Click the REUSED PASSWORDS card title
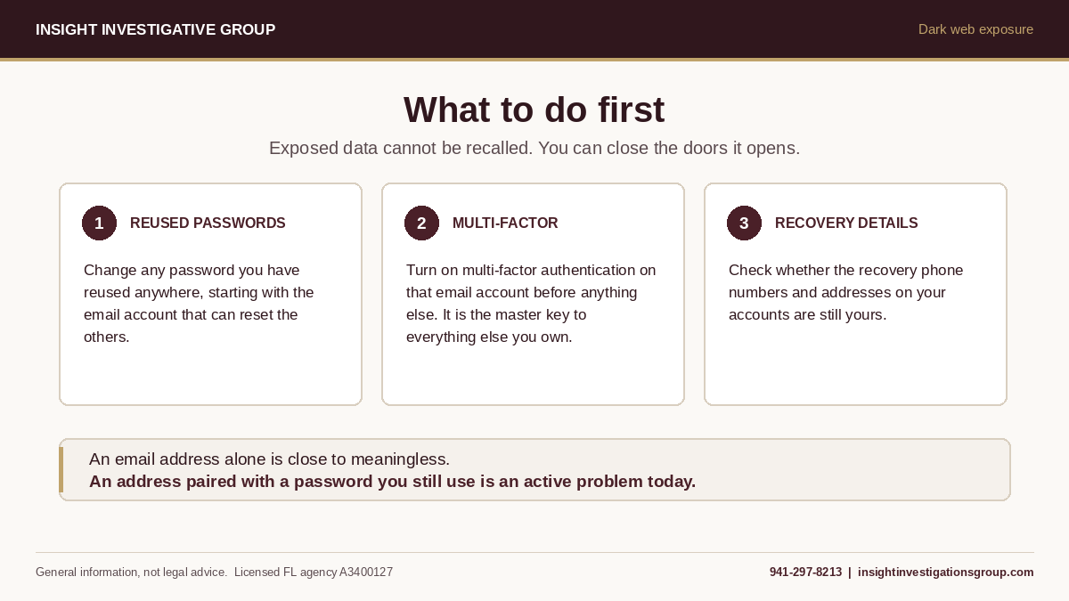Viewport: 1069px width, 601px height. tap(208, 223)
